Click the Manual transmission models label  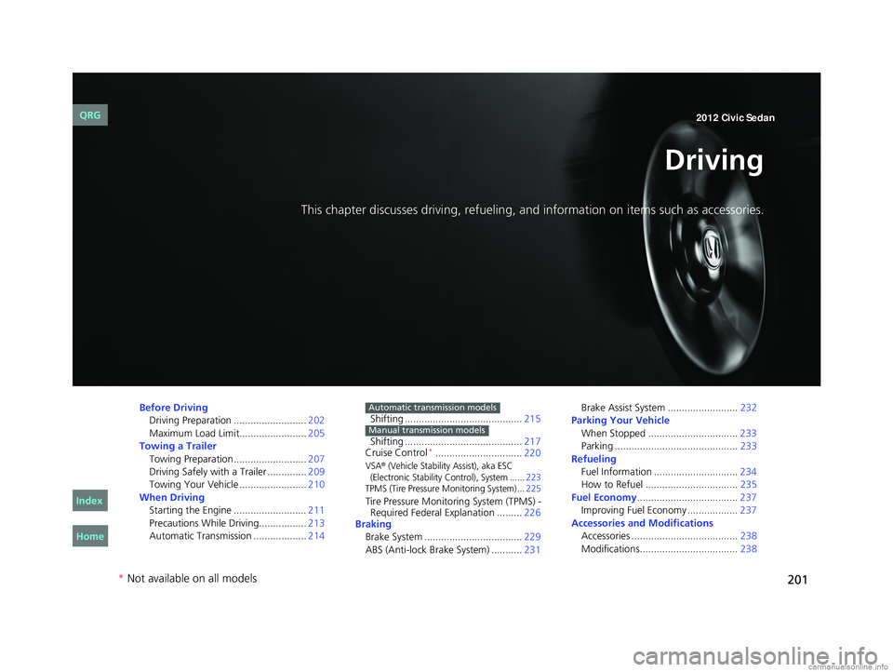point(427,430)
